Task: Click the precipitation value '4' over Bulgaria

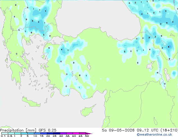Action: [45, 11]
